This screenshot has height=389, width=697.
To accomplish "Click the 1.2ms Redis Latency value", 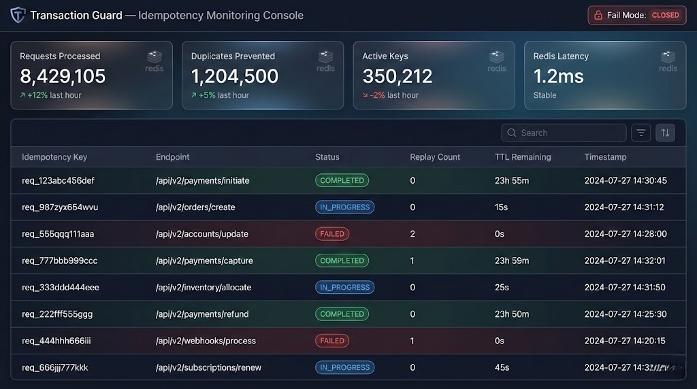I will click(558, 76).
